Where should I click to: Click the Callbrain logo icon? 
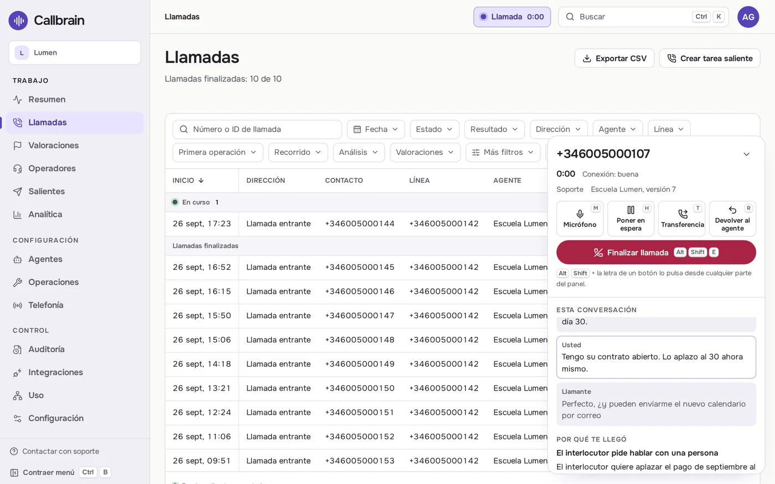[18, 20]
